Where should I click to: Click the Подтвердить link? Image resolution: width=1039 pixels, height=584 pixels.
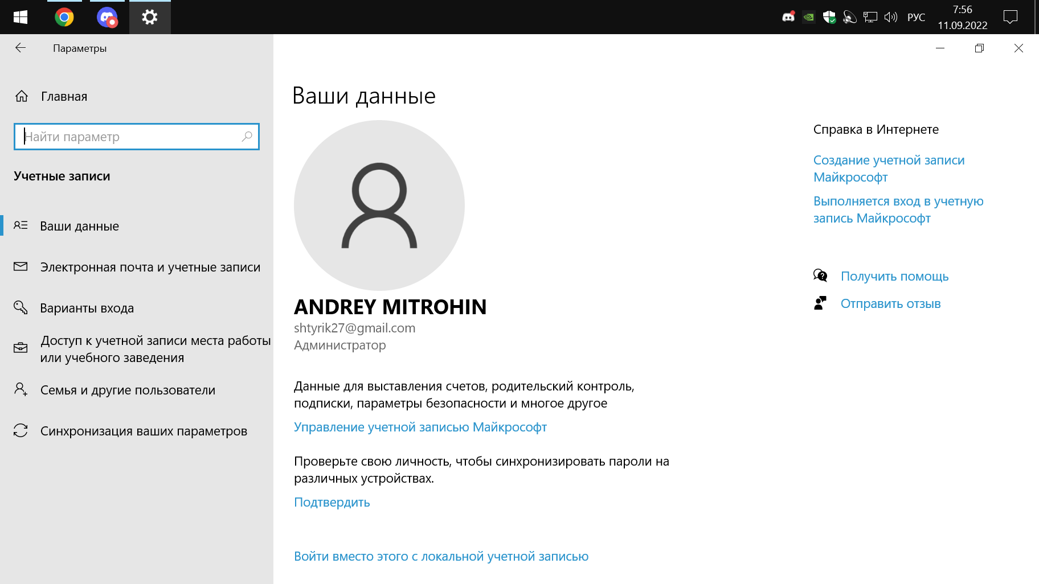[x=332, y=503]
